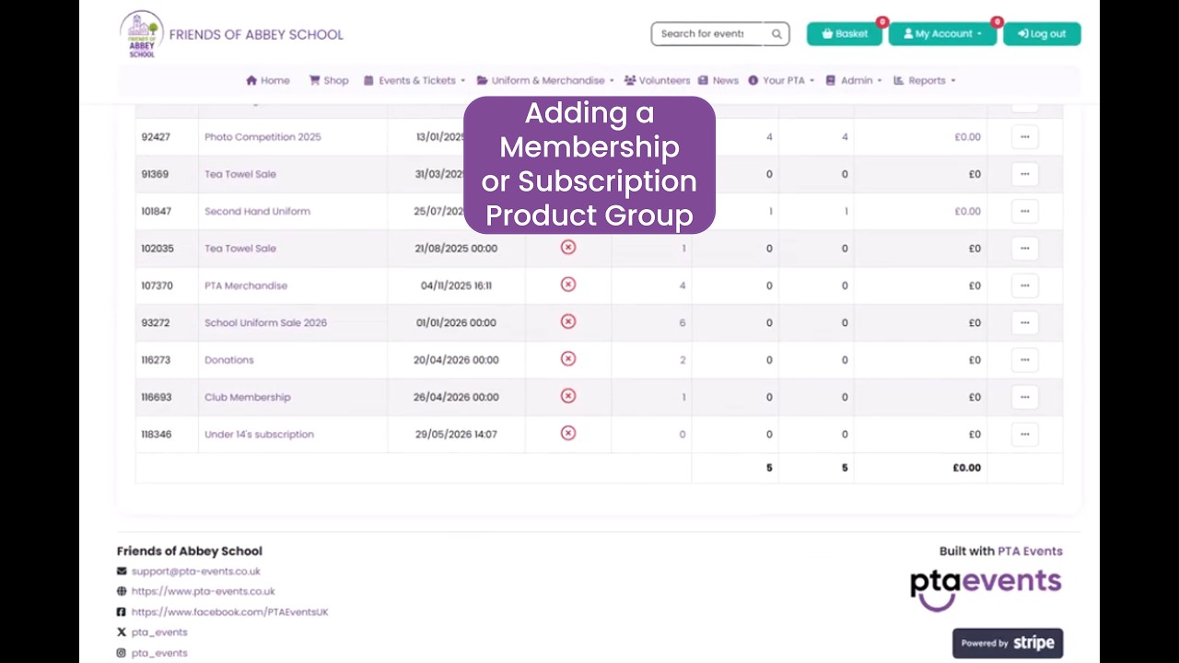
Task: Expand the My Account dropdown
Action: point(942,34)
